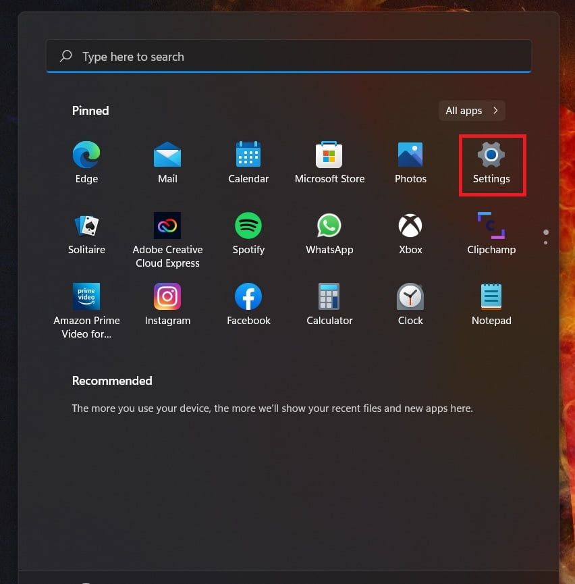Screen dimensions: 575x584
Task: Open Amazon Prime Video app
Action: coord(86,311)
